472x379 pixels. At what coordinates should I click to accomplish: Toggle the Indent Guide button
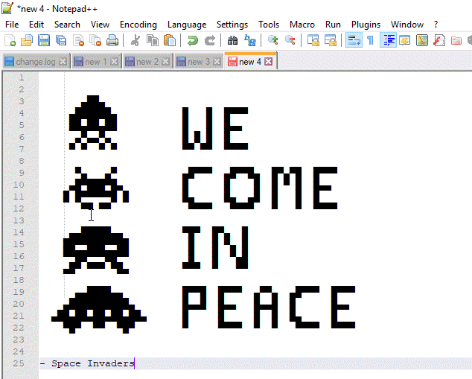click(388, 40)
